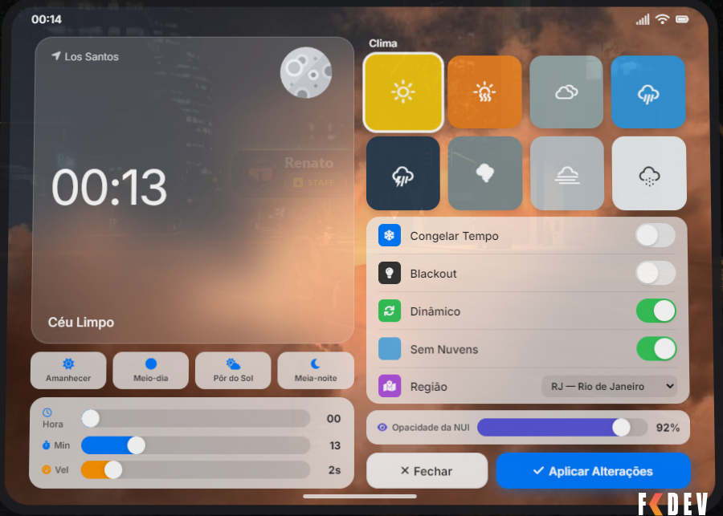This screenshot has height=516, width=723.
Task: Open the Região dropdown showing Rio de Janeiro
Action: (609, 387)
